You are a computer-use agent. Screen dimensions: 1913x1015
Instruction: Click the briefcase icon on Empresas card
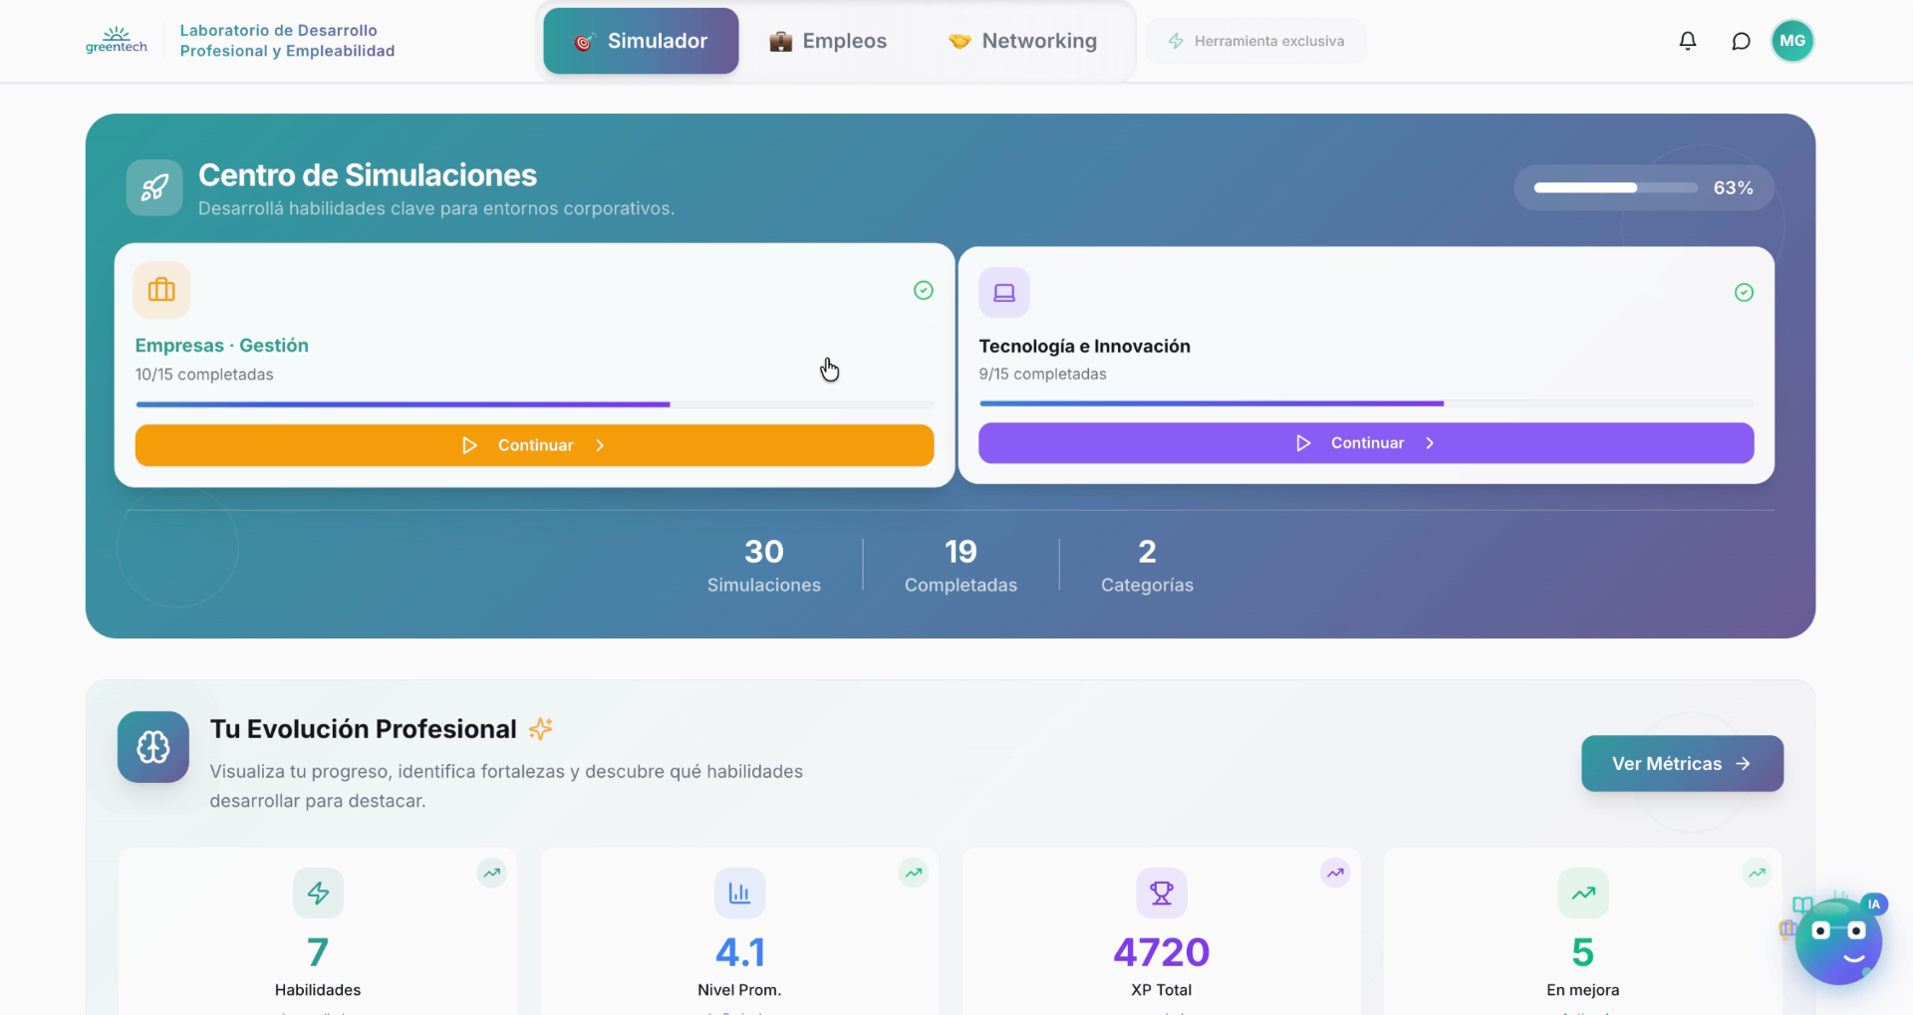(161, 290)
